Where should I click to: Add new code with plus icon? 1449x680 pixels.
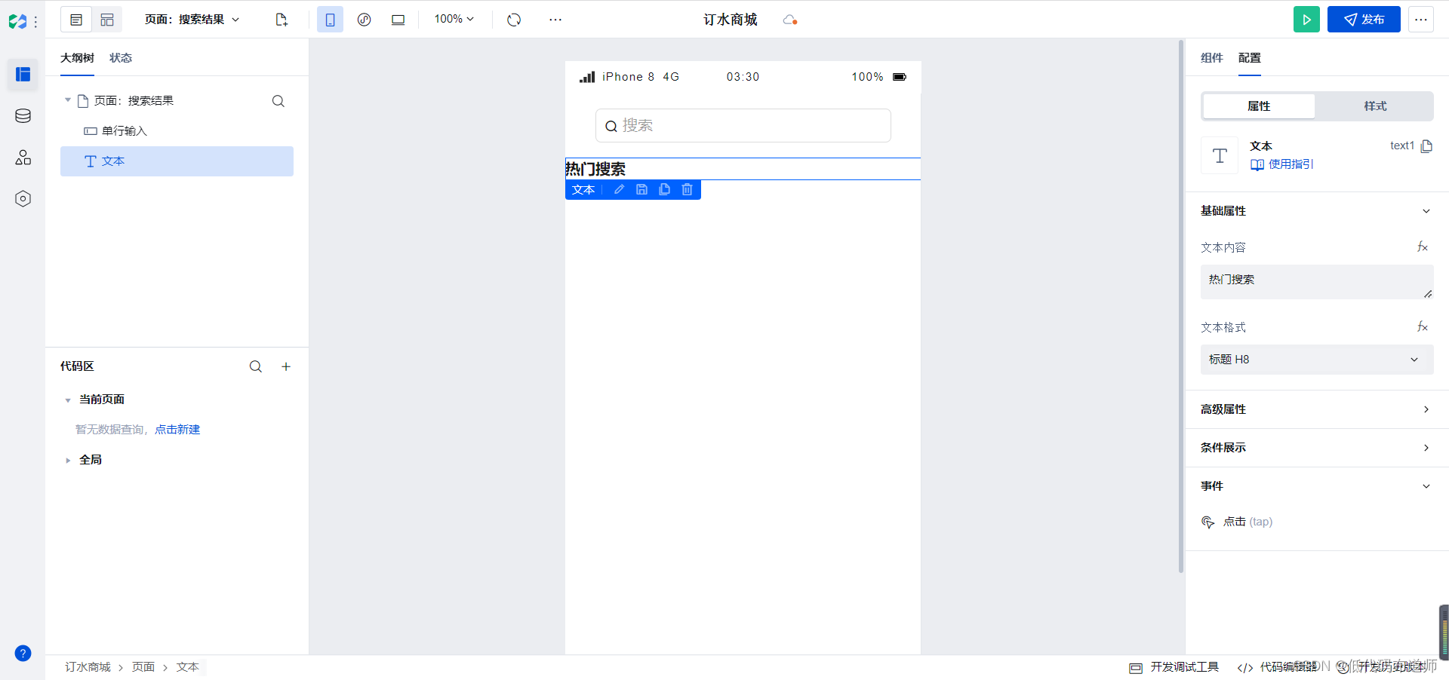click(x=286, y=366)
